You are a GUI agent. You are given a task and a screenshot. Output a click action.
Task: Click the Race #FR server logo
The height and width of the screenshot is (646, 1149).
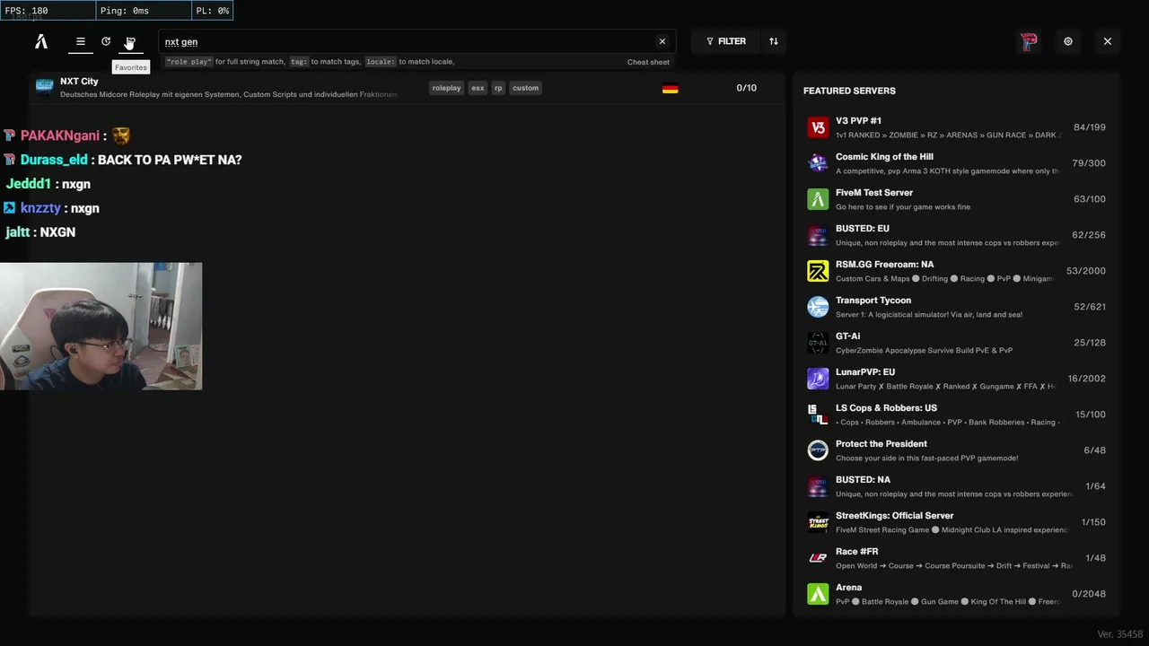tap(818, 558)
